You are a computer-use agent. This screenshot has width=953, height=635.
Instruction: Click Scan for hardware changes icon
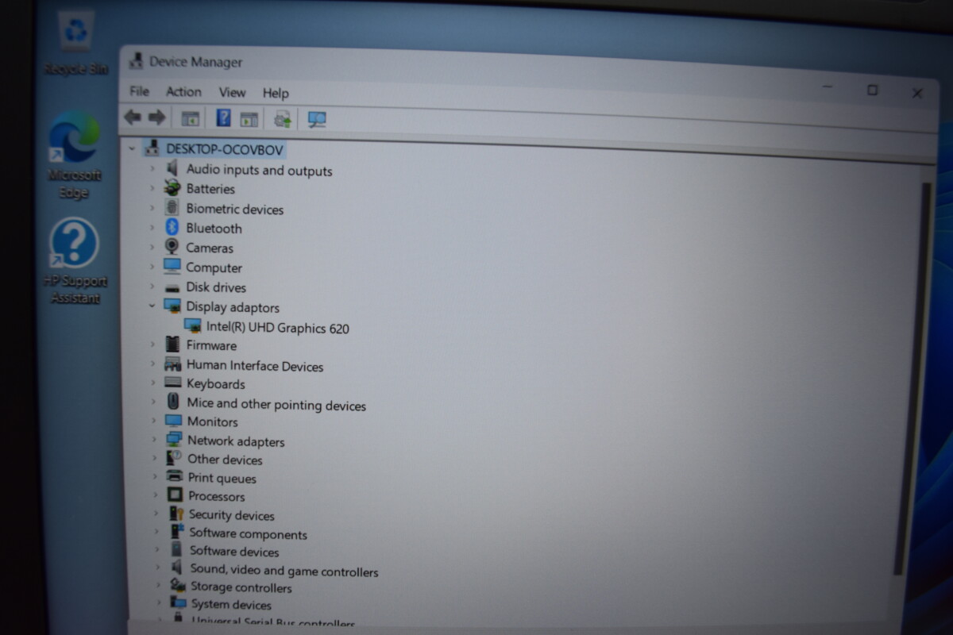click(317, 119)
